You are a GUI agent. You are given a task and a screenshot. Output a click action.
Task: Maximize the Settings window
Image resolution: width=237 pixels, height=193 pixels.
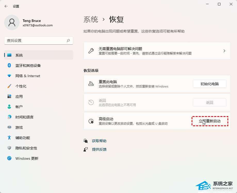pyautogui.click(x=219, y=4)
